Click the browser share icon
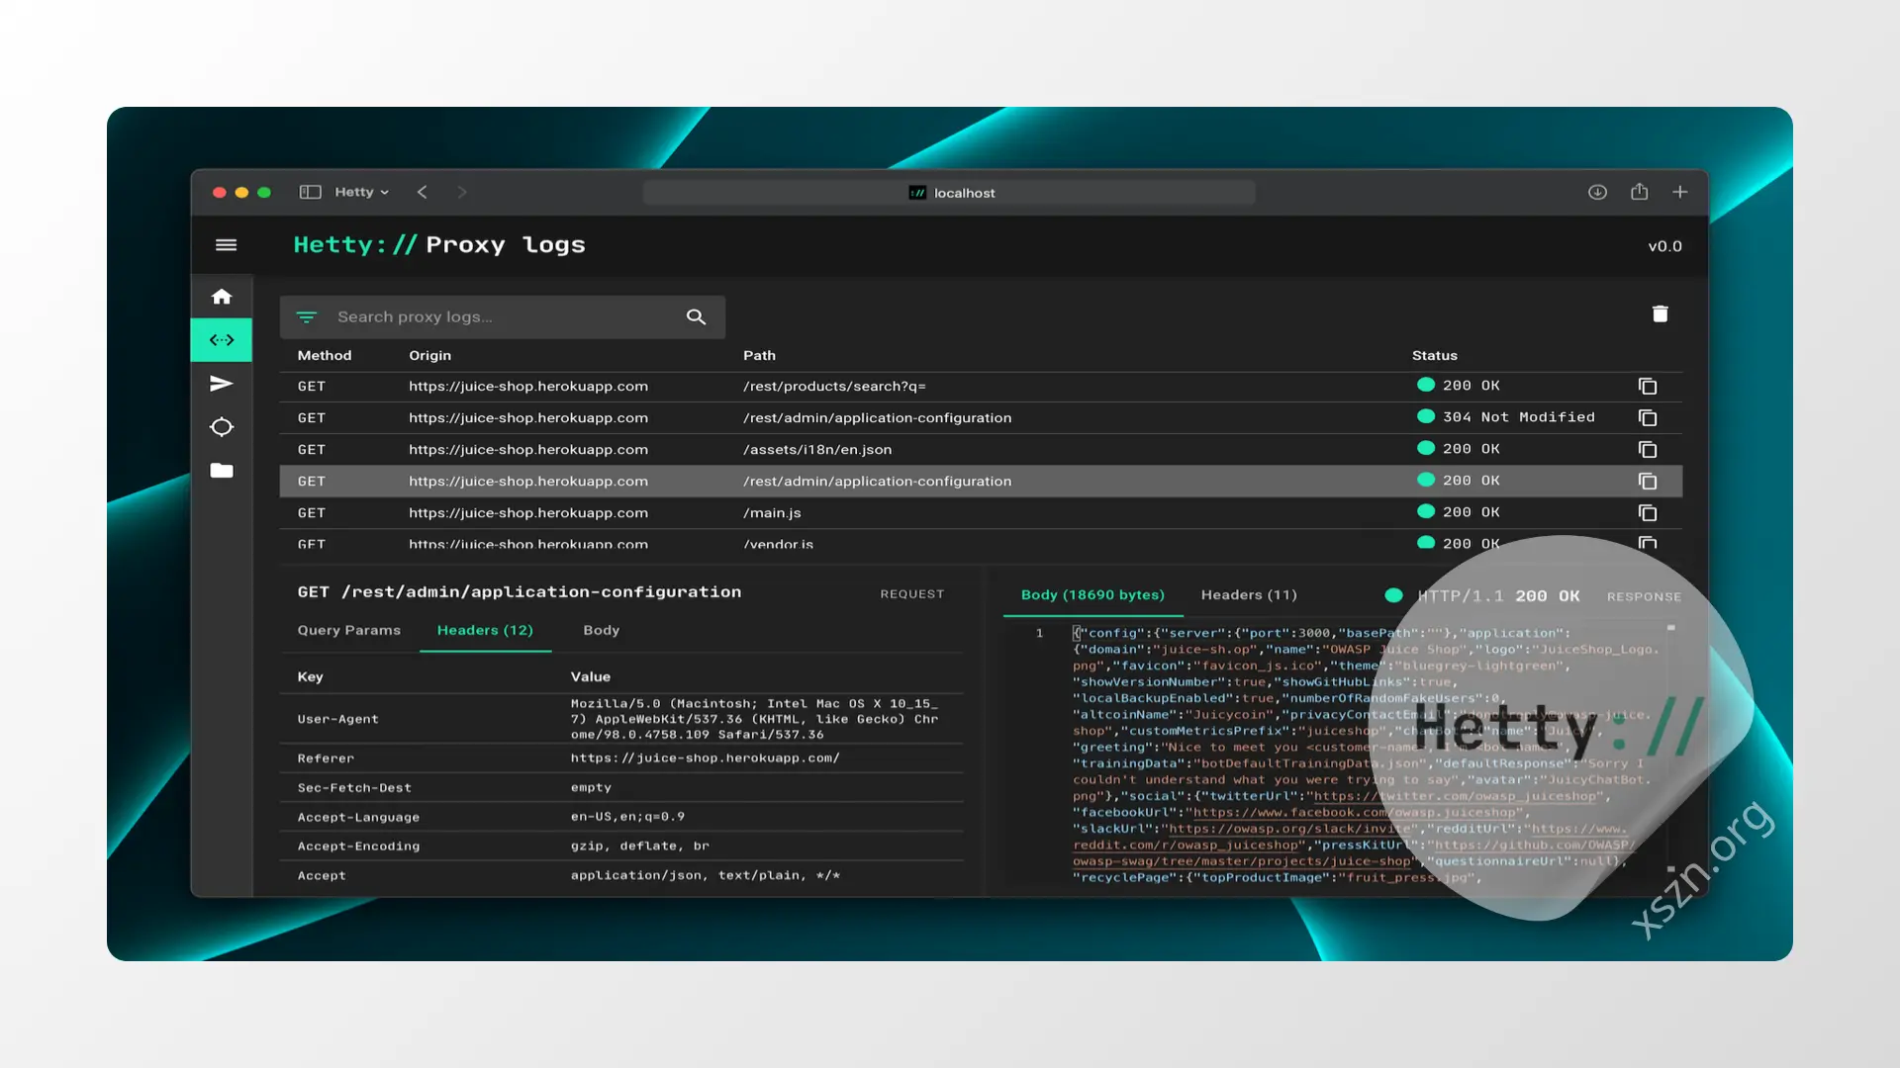 (x=1639, y=192)
